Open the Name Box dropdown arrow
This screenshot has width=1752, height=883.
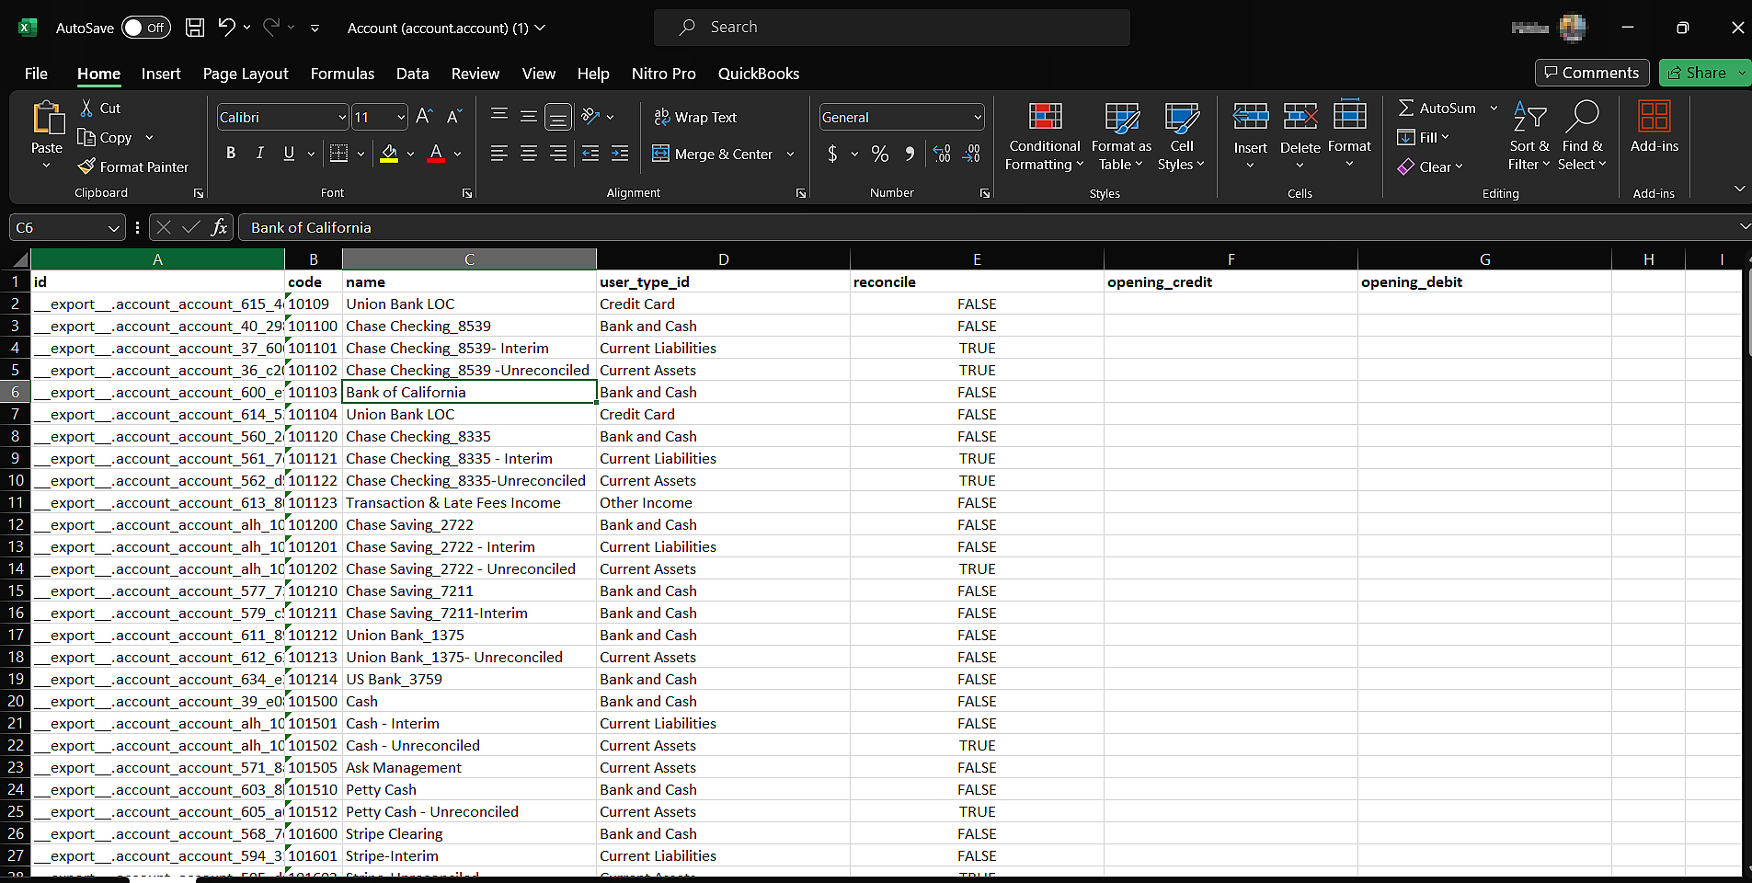coord(114,227)
